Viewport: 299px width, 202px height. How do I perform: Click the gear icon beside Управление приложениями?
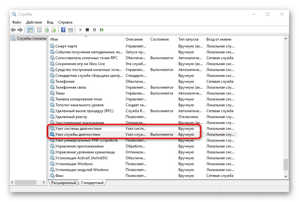tap(52, 146)
